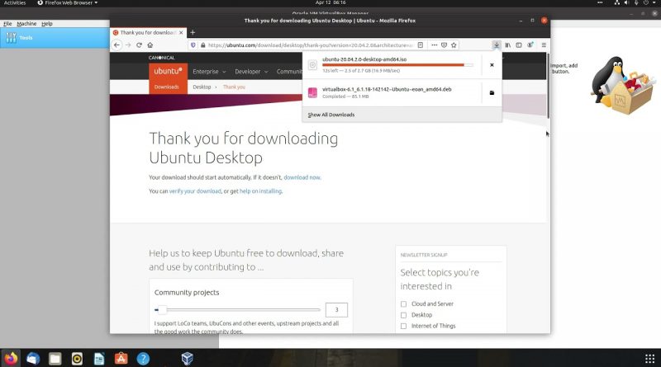Toggle the sidebar icon in toolbar
Screen dimensions: 661x367
(x=519, y=45)
